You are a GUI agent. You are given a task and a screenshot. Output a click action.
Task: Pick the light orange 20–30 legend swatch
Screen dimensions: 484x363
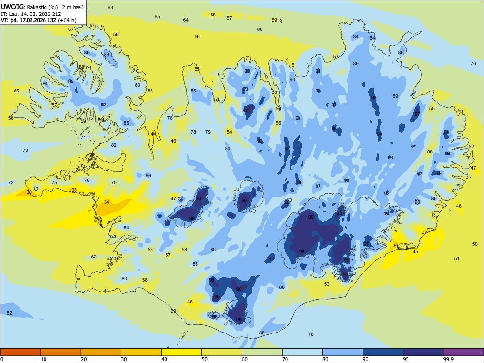[x=101, y=352]
